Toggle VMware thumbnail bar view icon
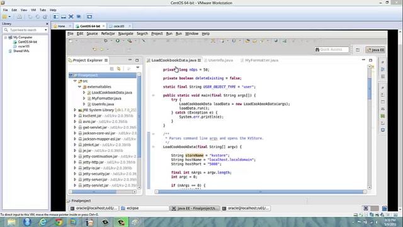This screenshot has width=403, height=227. pos(63,17)
